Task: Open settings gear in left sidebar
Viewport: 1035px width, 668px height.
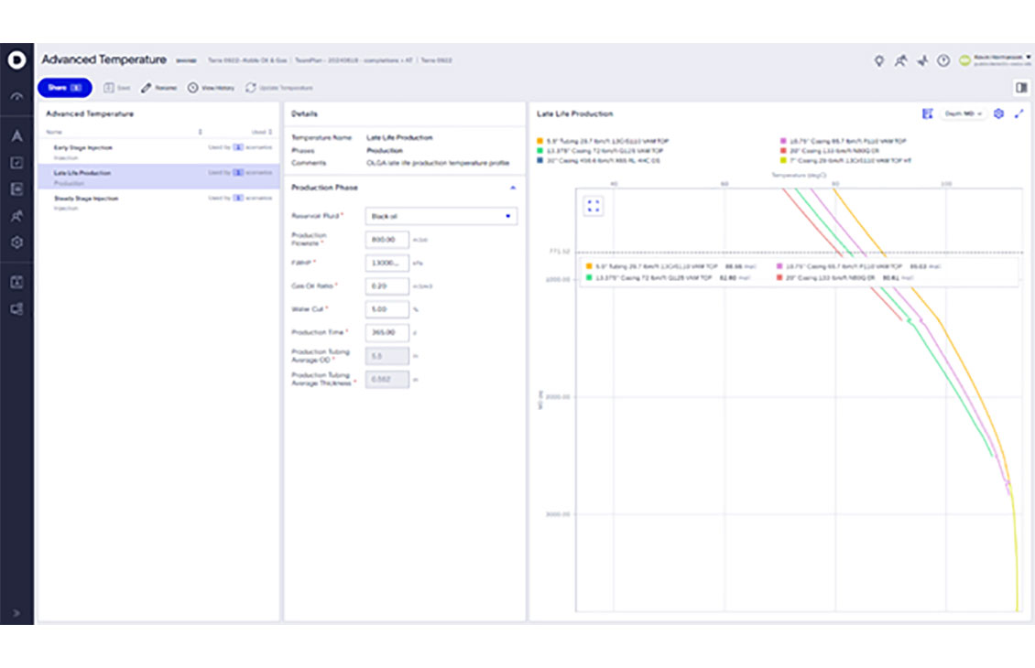Action: [16, 243]
